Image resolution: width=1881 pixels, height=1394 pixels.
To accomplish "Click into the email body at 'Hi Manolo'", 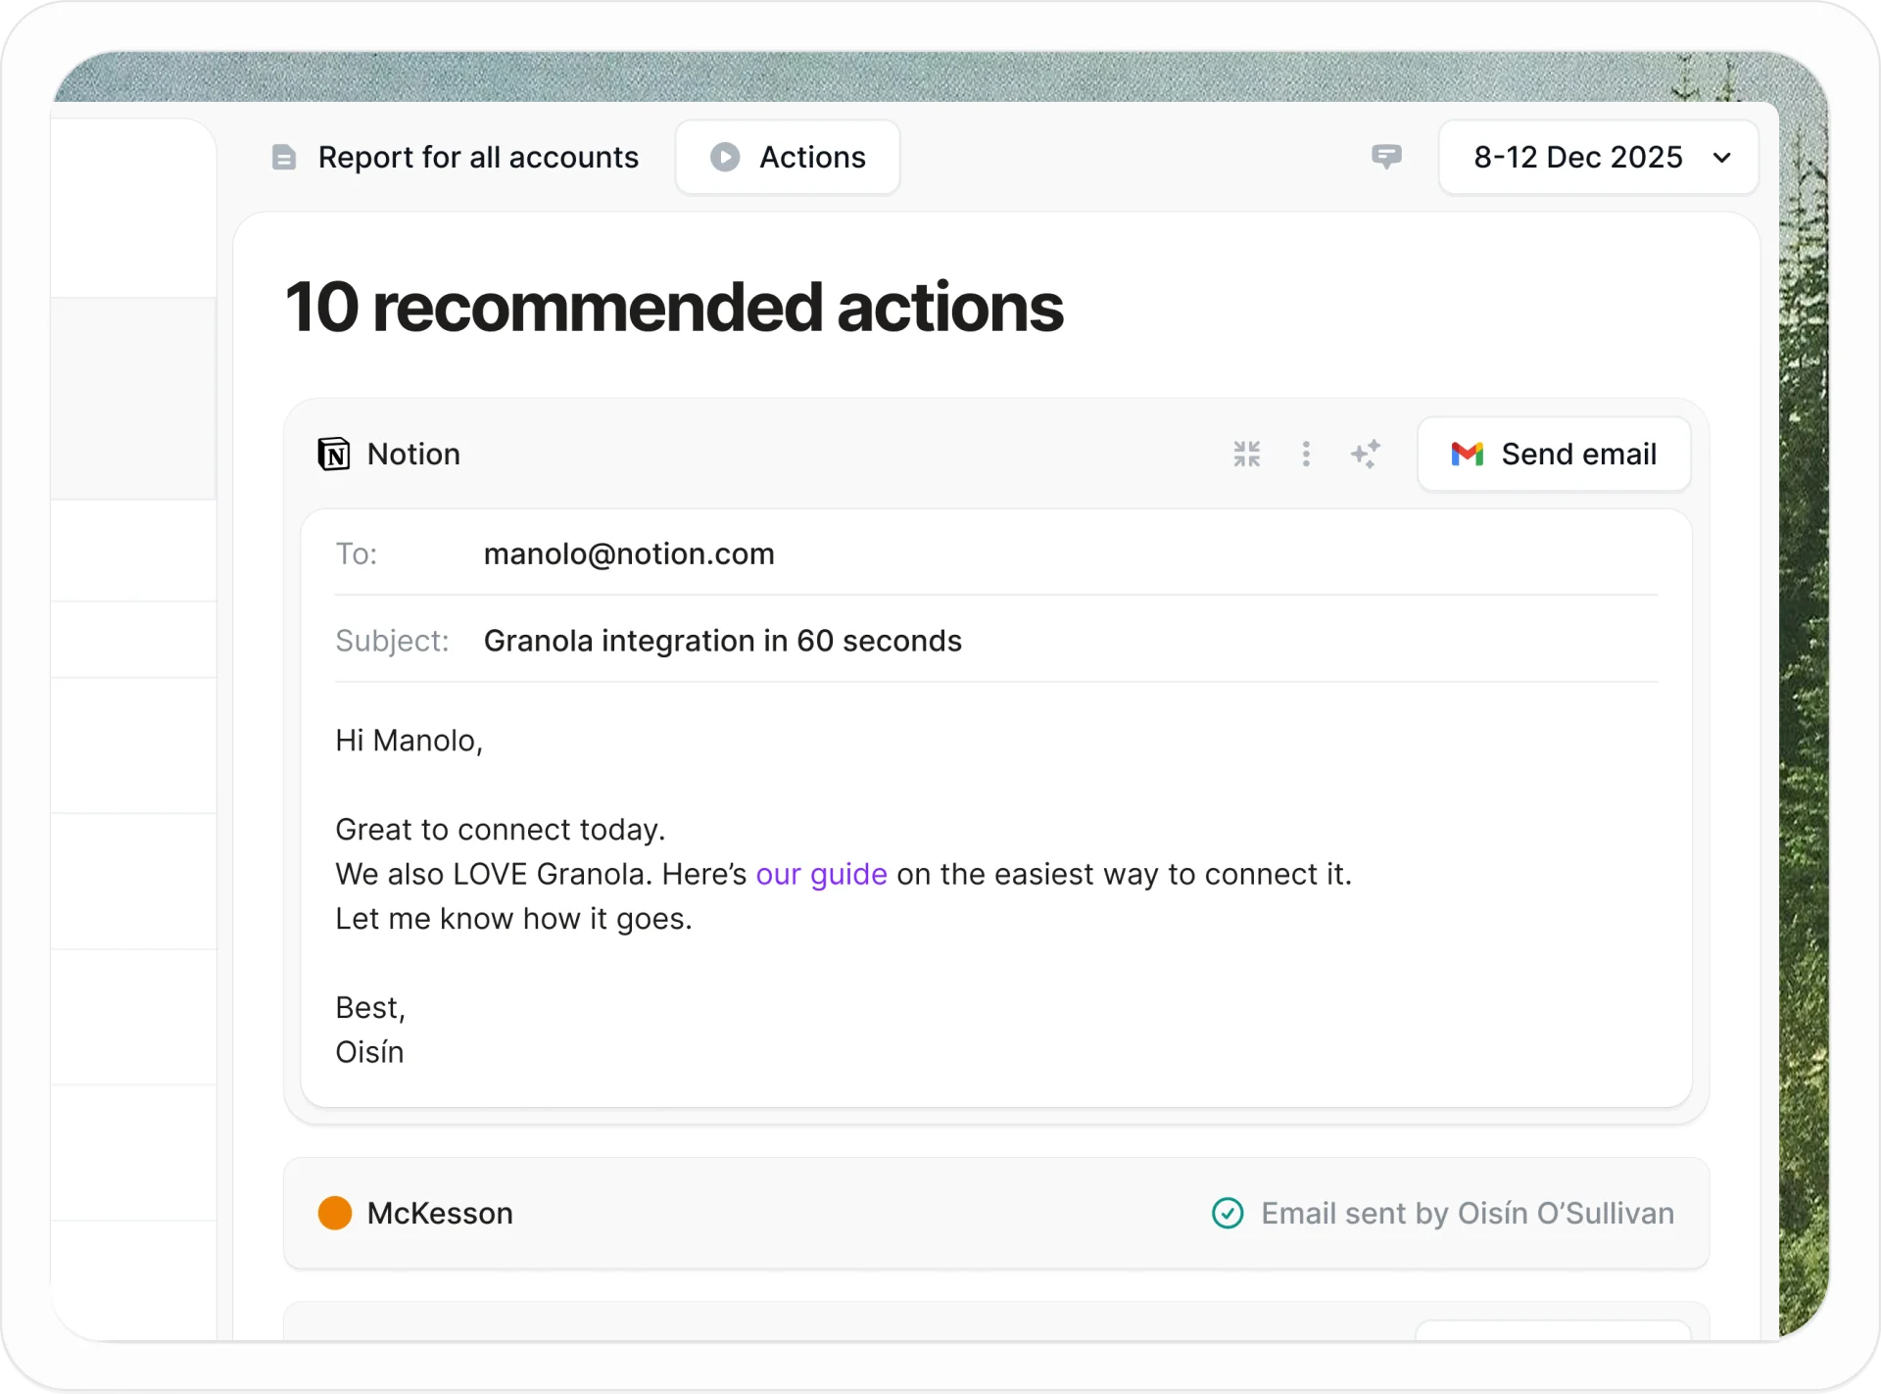I will [410, 741].
